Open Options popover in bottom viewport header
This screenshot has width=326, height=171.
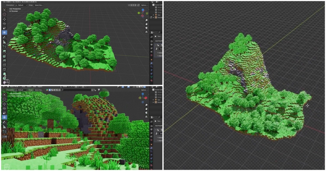pyautogui.click(x=144, y=90)
